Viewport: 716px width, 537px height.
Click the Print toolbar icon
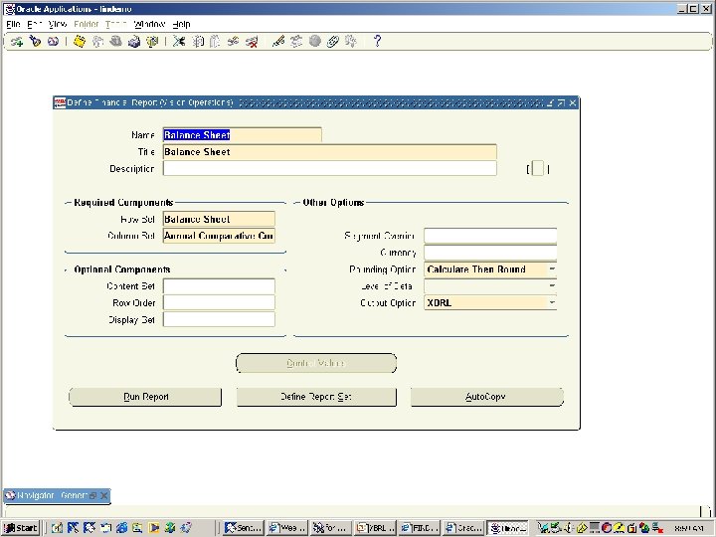point(134,42)
